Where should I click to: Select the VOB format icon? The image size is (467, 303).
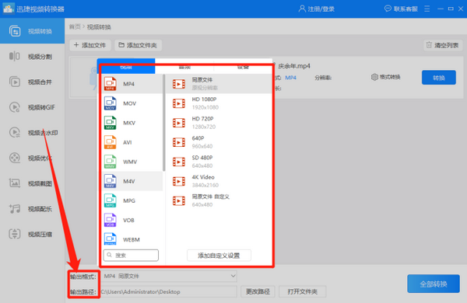[111, 220]
